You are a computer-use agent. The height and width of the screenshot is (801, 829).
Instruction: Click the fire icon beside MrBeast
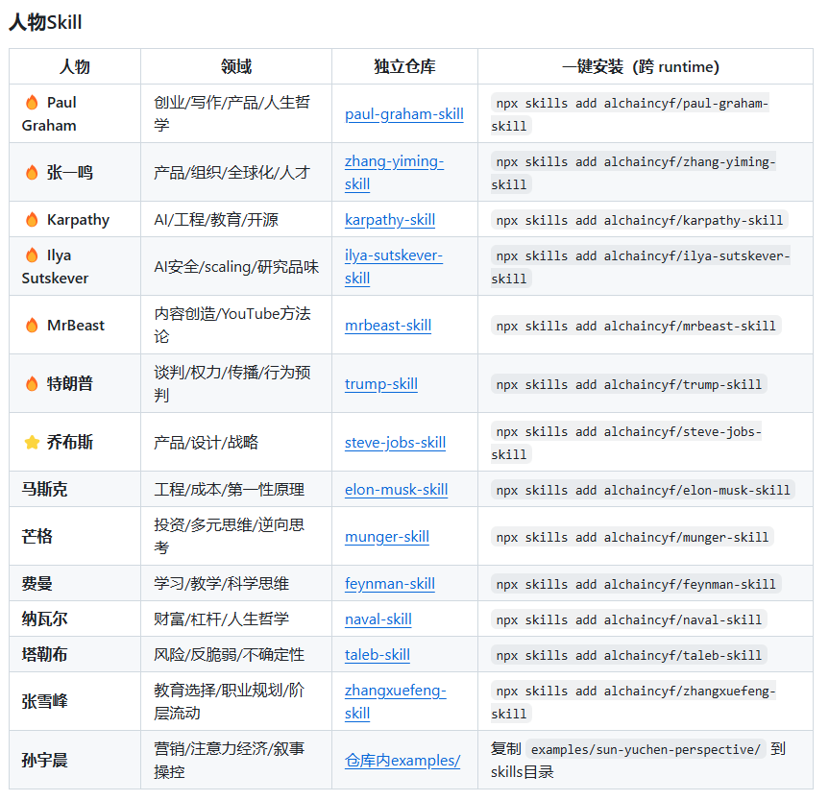point(32,326)
